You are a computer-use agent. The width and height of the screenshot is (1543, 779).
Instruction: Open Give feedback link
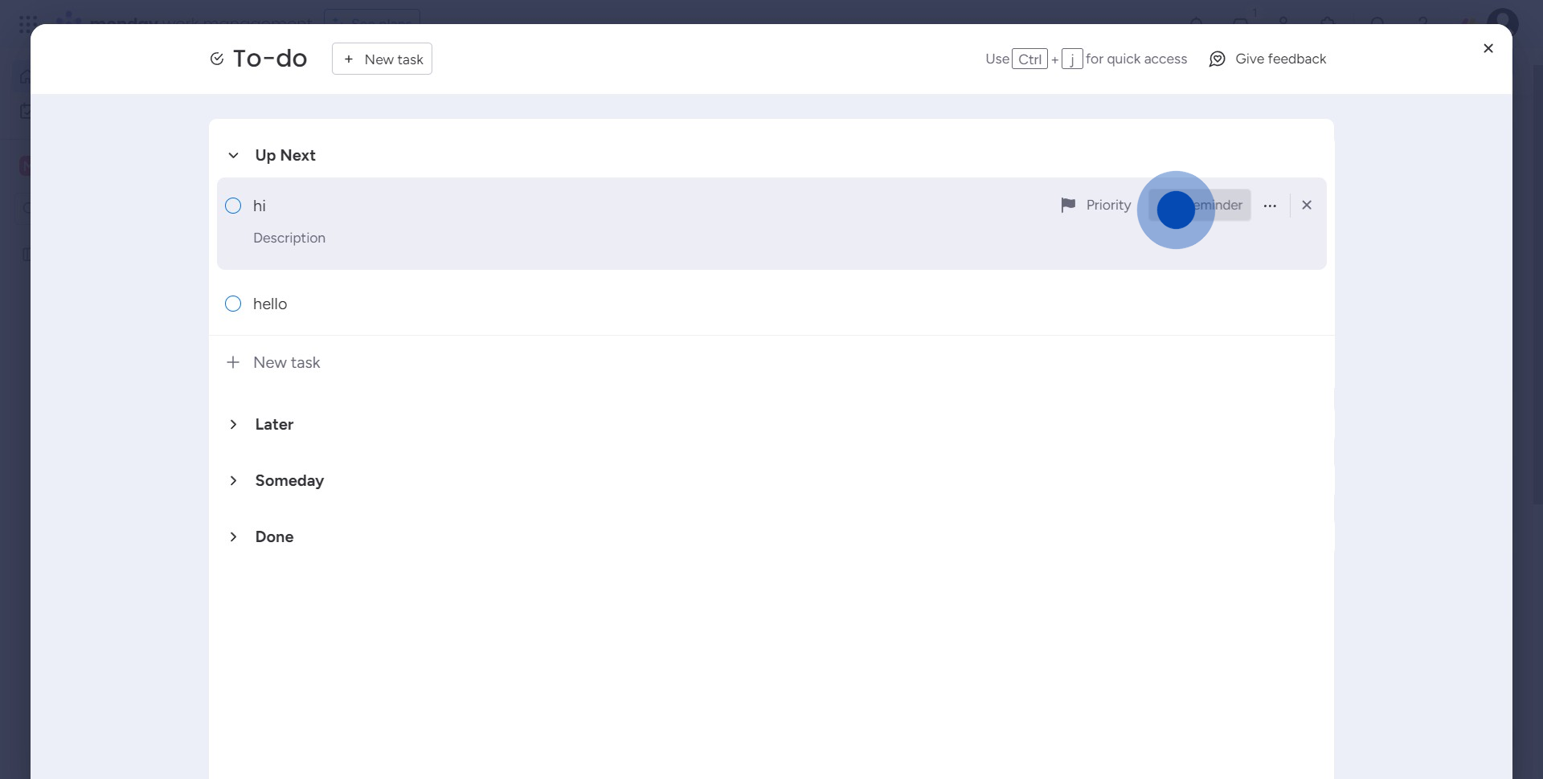point(1267,59)
